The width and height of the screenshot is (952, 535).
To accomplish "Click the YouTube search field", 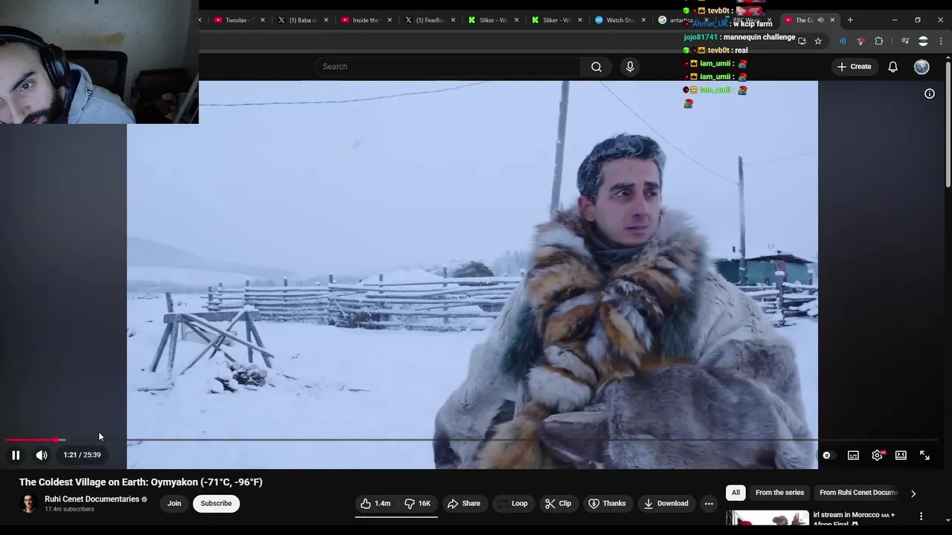I will [x=448, y=67].
